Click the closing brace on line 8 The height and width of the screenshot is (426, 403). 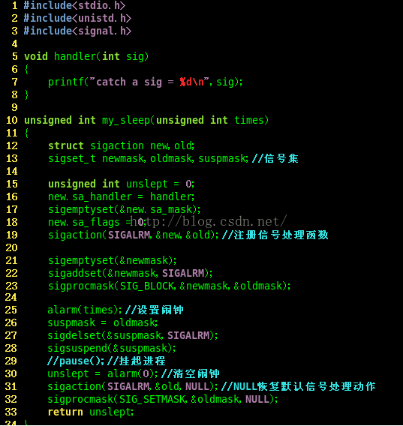point(26,94)
